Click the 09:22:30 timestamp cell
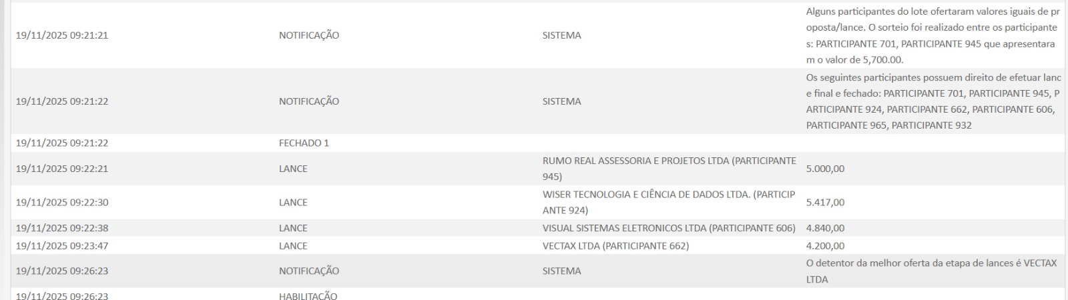 [62, 202]
